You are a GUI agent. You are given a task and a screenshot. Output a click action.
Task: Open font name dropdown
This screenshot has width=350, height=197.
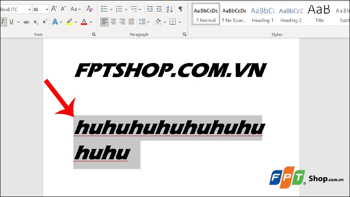pos(29,9)
